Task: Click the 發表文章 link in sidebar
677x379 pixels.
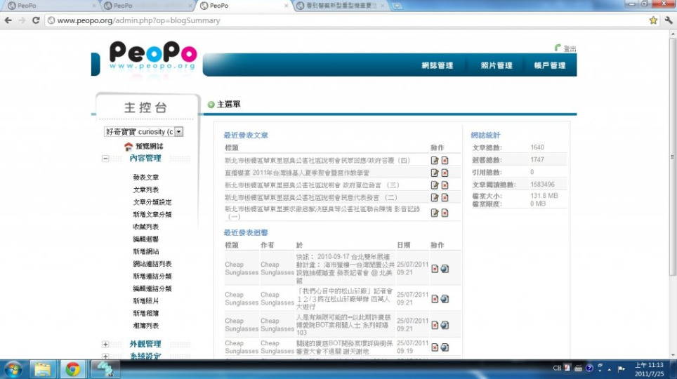Action: point(146,178)
